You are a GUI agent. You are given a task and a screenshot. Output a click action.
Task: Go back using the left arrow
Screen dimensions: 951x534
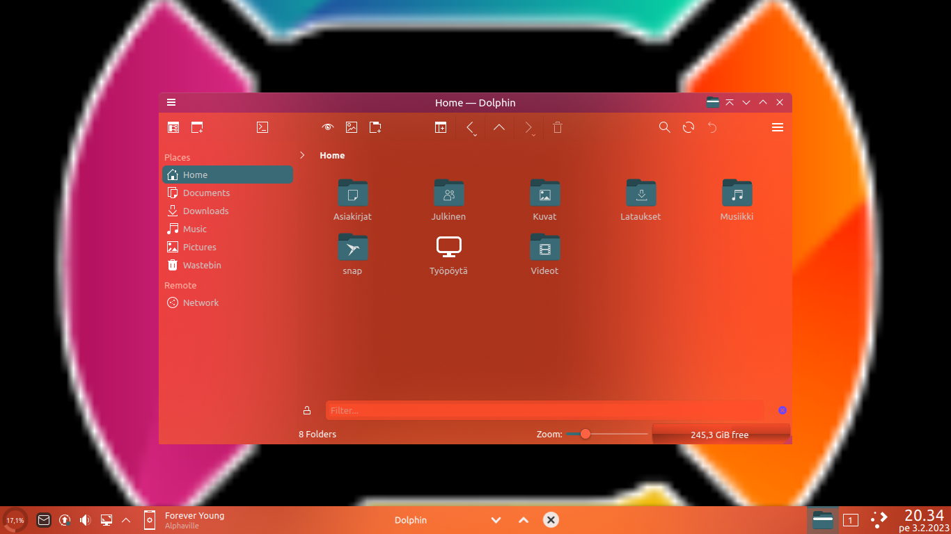471,127
